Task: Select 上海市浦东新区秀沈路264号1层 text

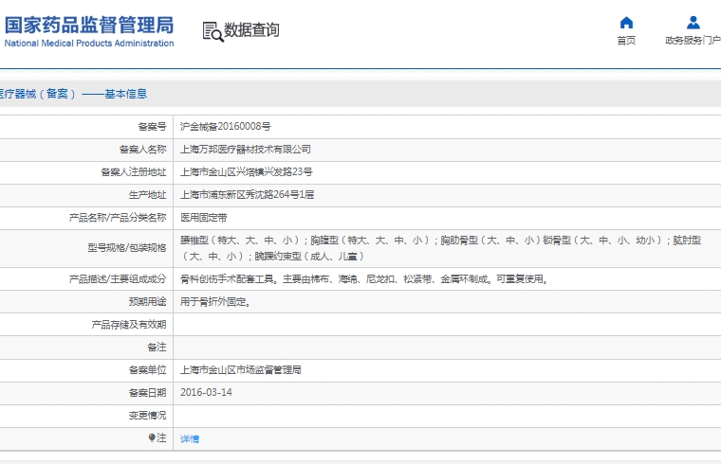Action: (x=247, y=195)
